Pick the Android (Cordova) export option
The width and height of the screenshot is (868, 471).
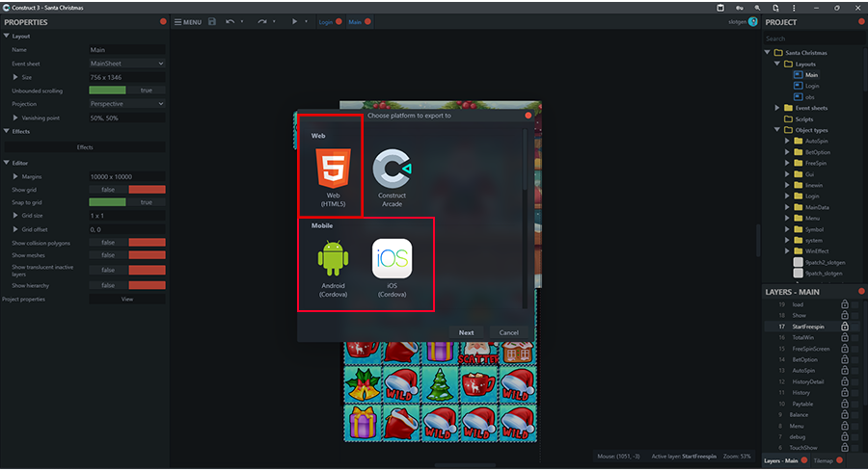pyautogui.click(x=334, y=258)
